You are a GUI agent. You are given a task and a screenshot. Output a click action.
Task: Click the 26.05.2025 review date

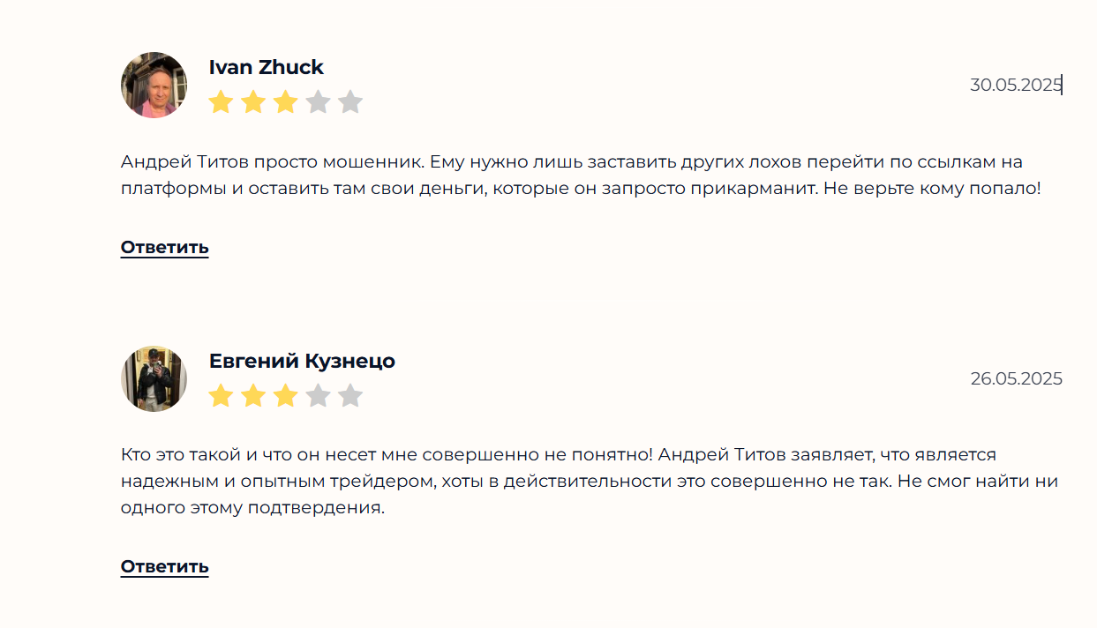coord(1017,378)
